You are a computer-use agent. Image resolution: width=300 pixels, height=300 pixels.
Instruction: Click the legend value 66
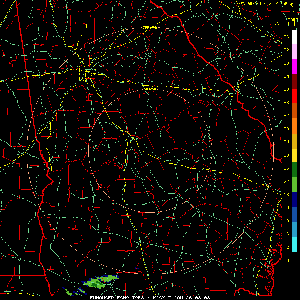[x=286, y=37]
